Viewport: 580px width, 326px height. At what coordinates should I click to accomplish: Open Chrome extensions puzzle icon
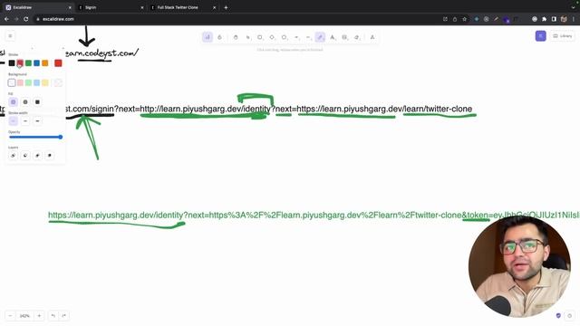[x=544, y=19]
